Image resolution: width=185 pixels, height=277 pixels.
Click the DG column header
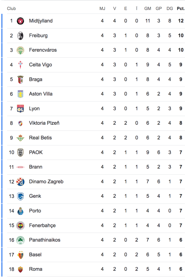(x=170, y=9)
